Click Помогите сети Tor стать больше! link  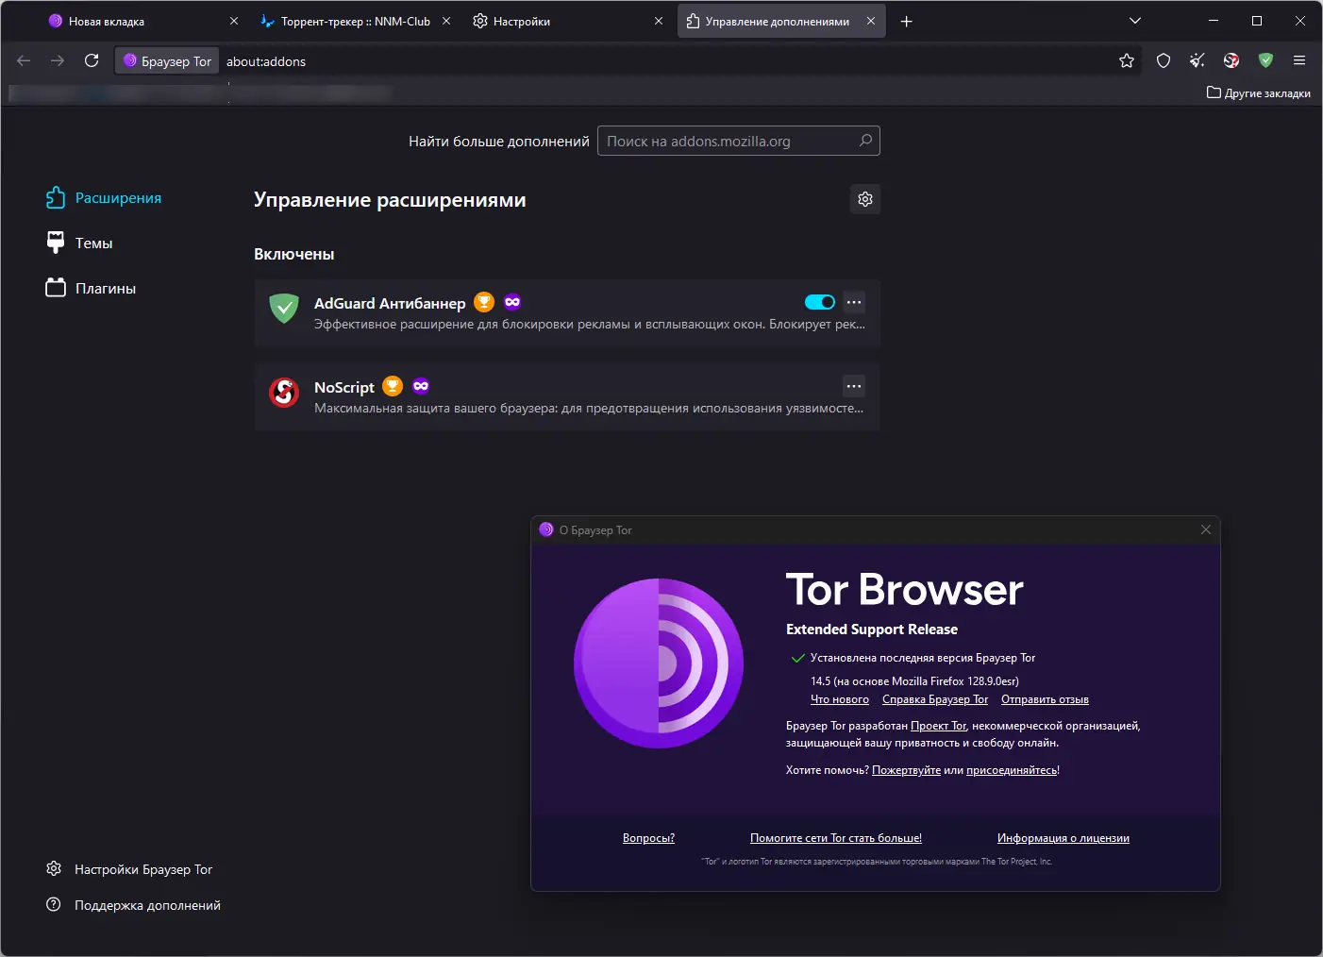836,838
